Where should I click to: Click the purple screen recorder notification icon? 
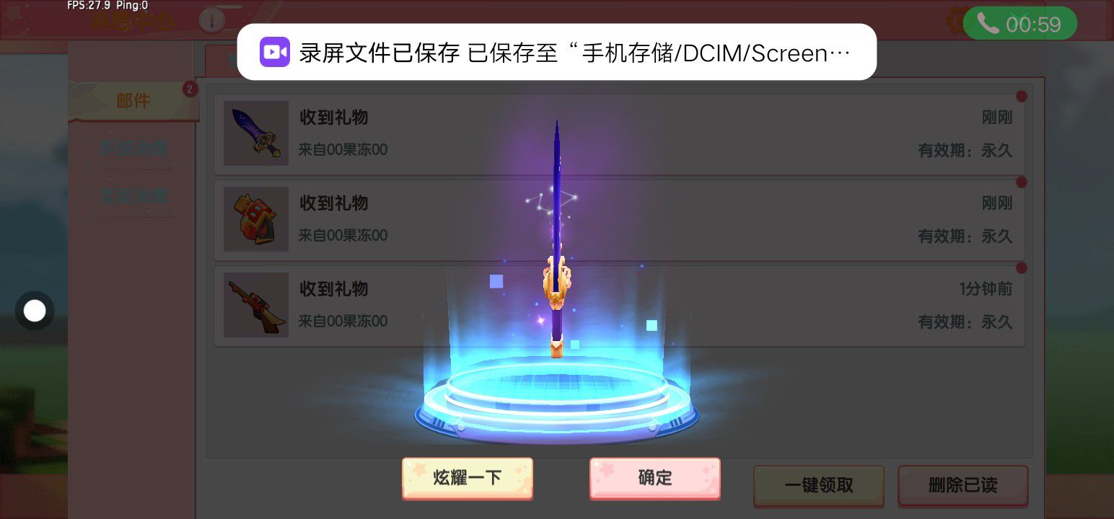(x=275, y=52)
